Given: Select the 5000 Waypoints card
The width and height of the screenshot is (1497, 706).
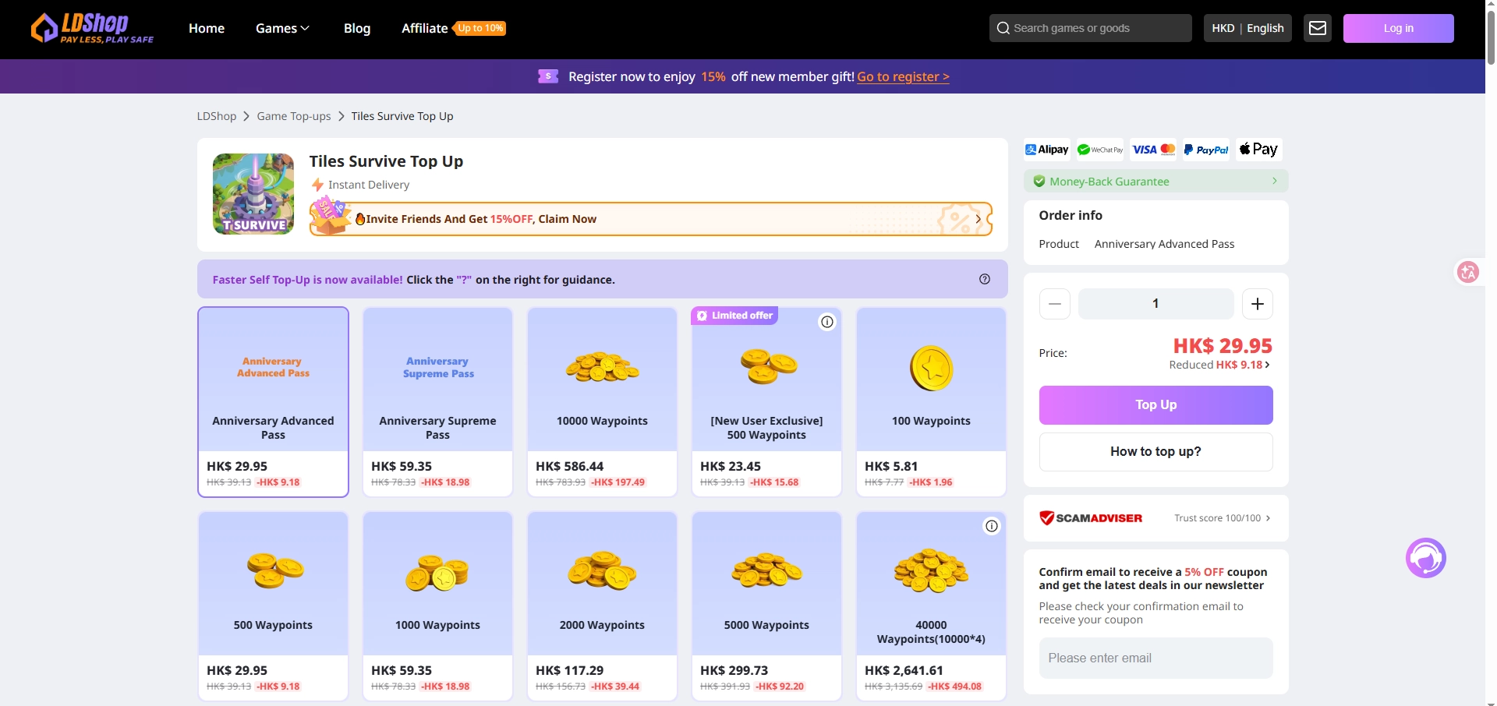Looking at the screenshot, I should coord(766,606).
